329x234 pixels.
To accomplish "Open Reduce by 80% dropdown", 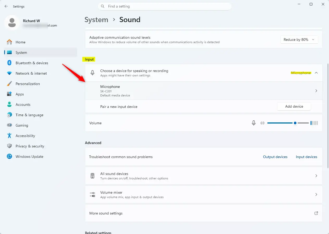I will pyautogui.click(x=299, y=40).
